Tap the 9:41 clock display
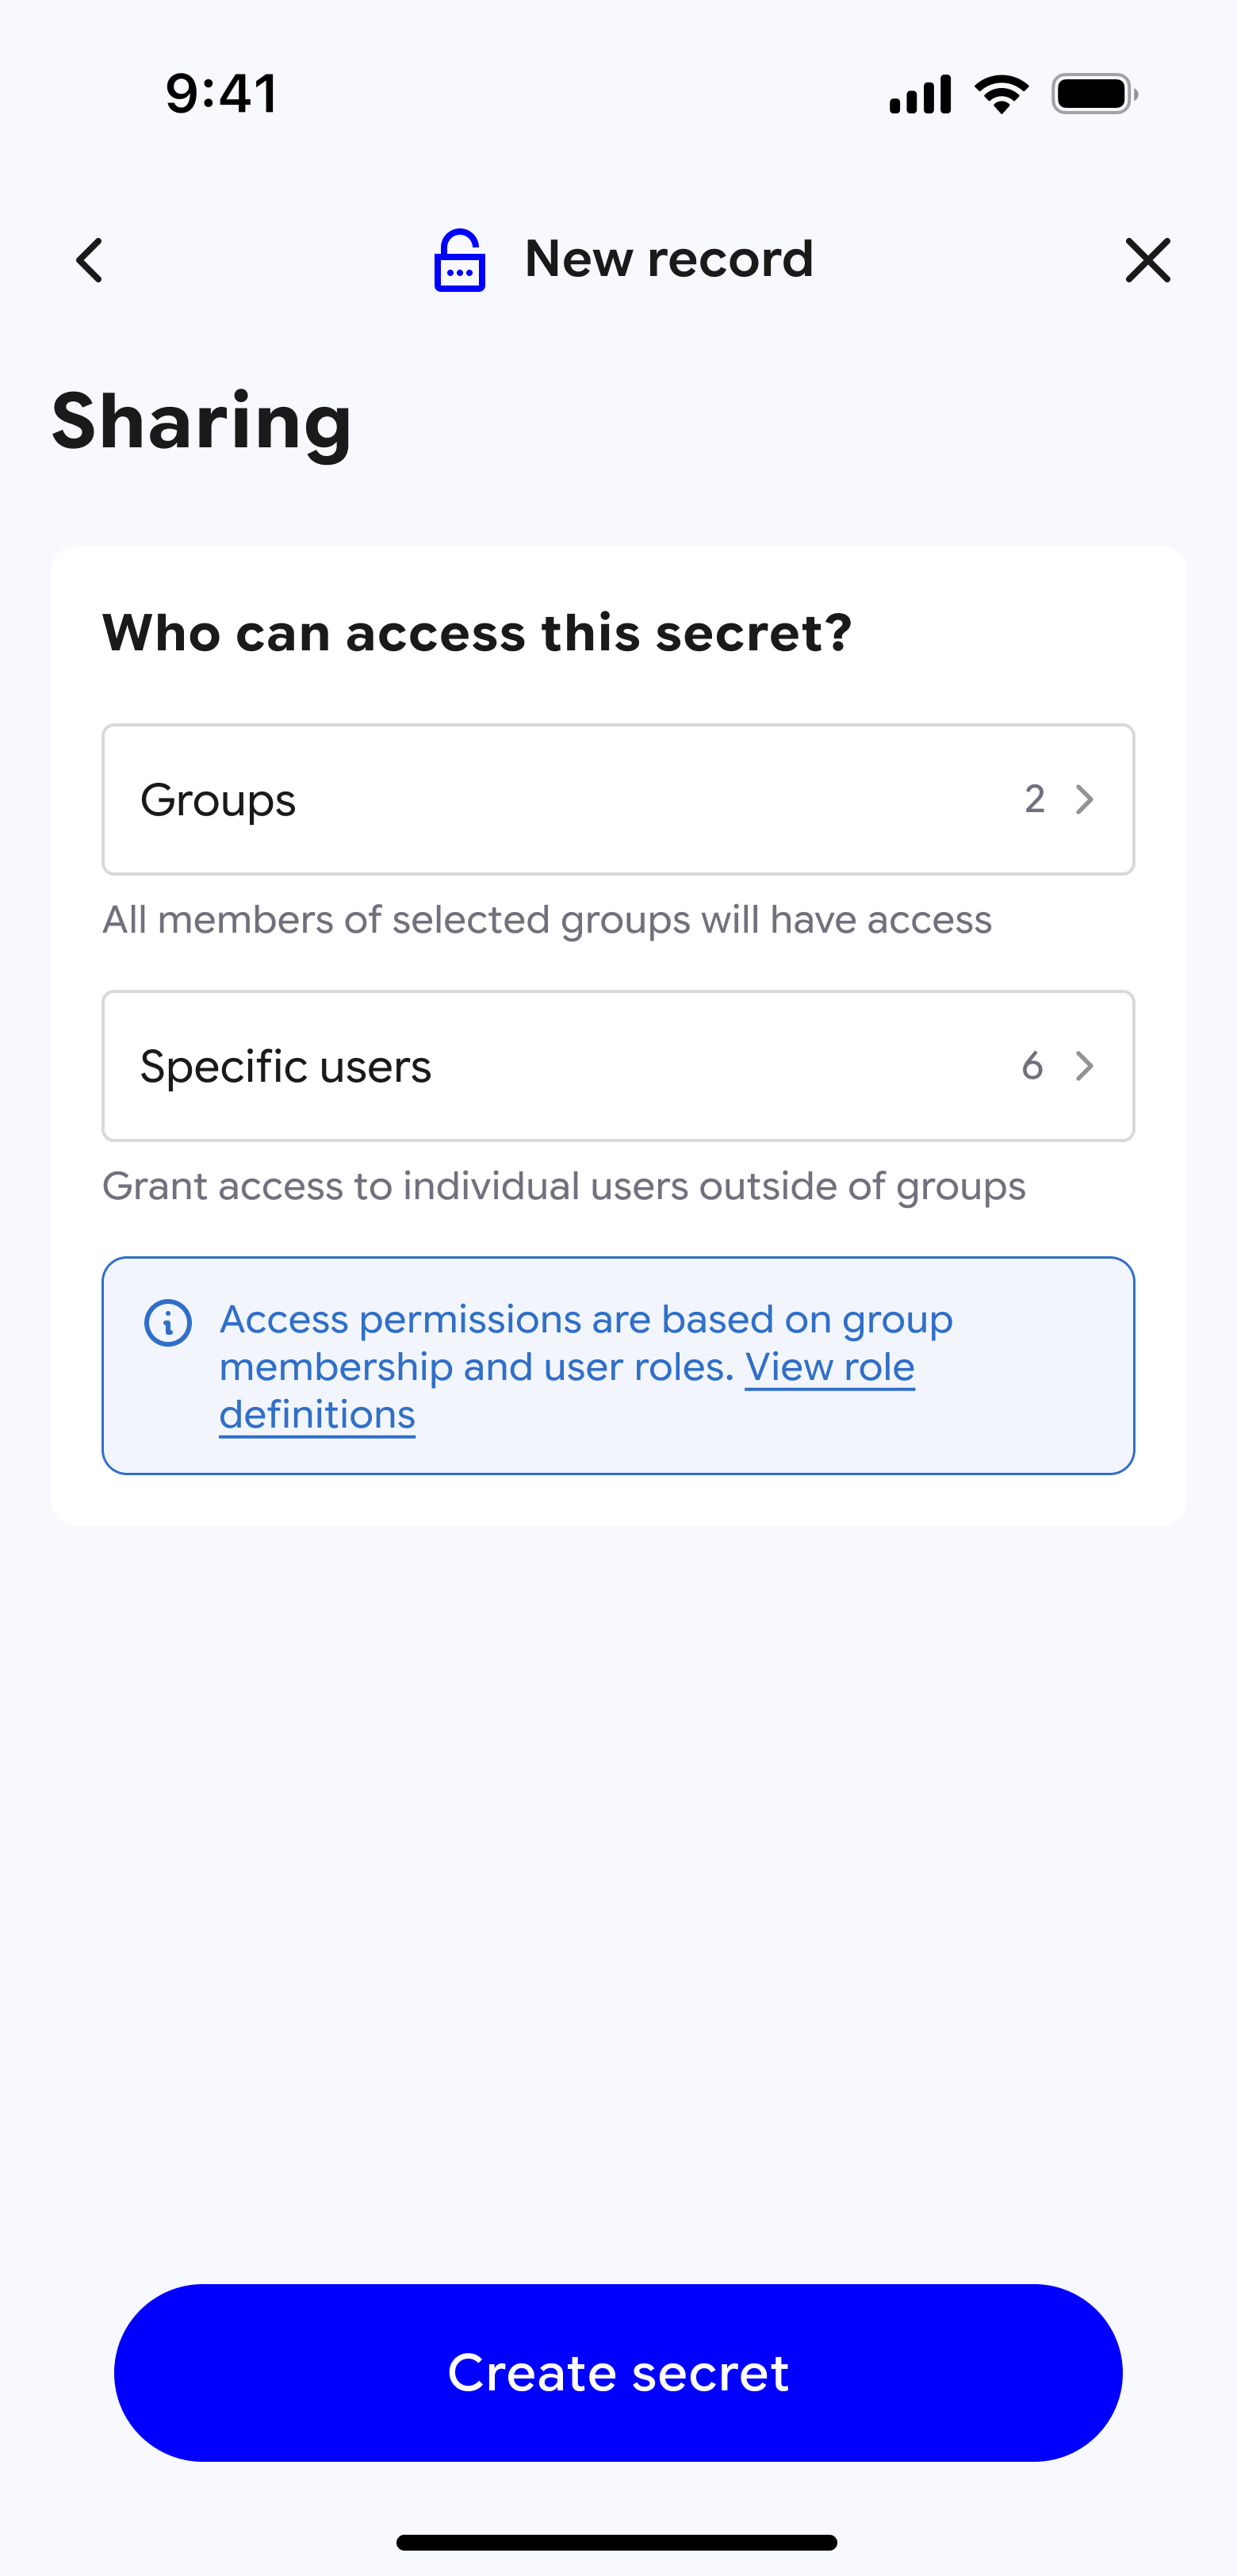Viewport: 1237px width, 2576px height. [x=222, y=94]
